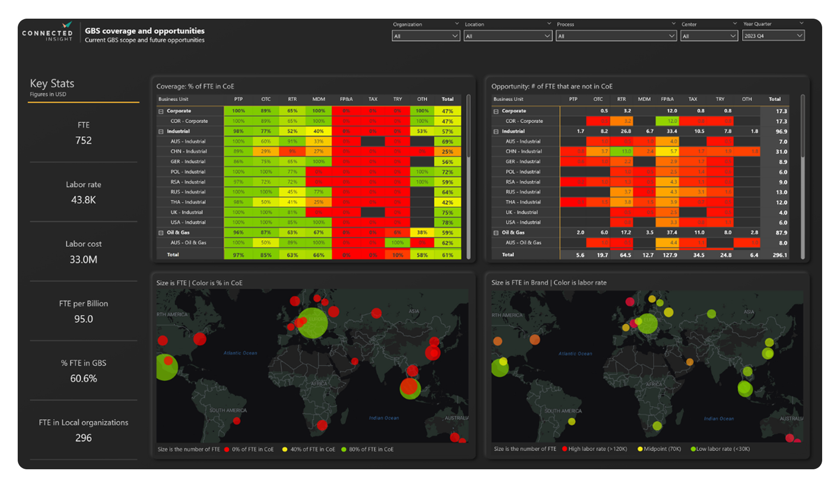Screen dimensions: 838x487
Task: Click the chevron above the Center slicer
Action: (x=735, y=23)
